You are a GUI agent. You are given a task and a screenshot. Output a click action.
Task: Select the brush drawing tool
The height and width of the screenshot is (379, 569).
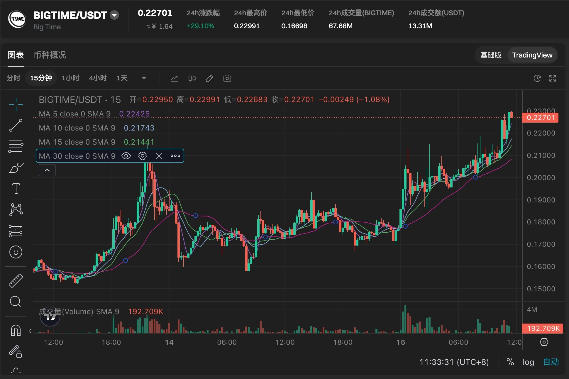16,167
